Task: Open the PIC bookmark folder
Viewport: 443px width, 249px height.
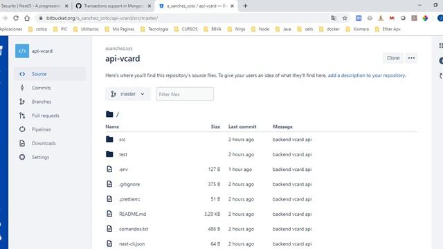Action: [60, 29]
